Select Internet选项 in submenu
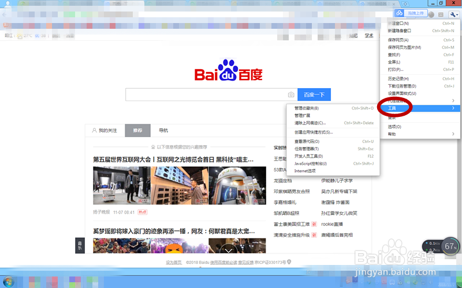 (333, 170)
